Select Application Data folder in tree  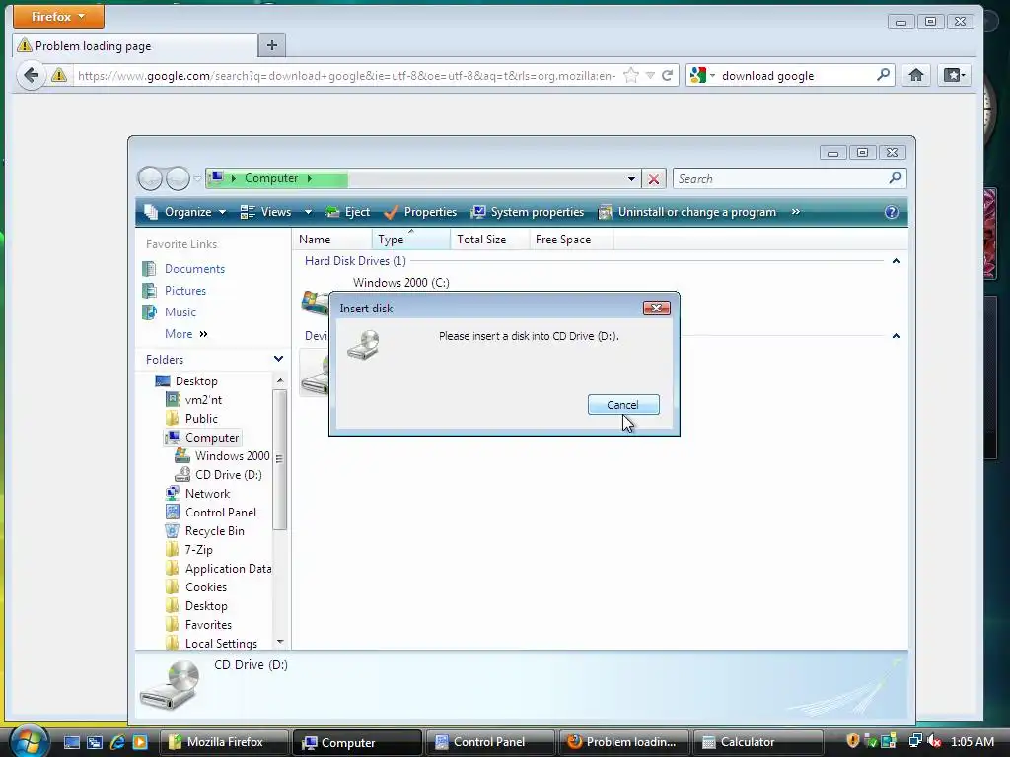pyautogui.click(x=219, y=569)
